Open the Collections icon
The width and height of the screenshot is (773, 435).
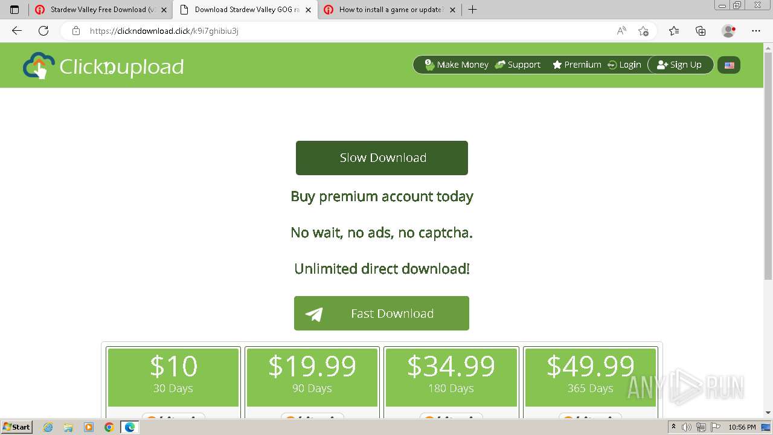[701, 31]
